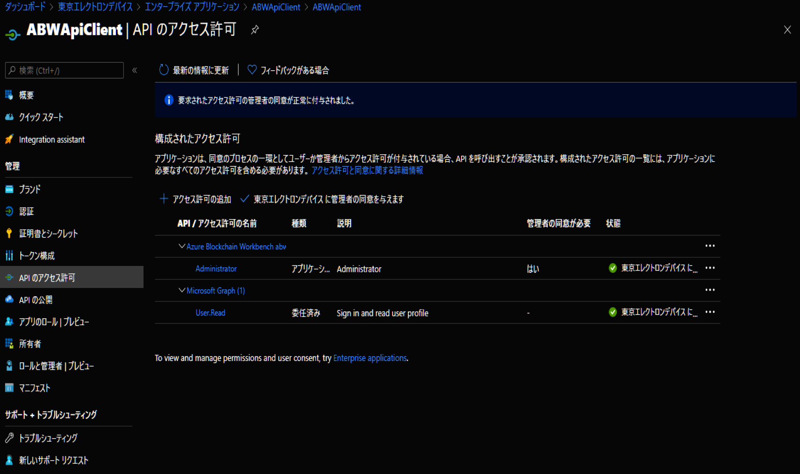The image size is (800, 474).
Task: Go to ダッシュボード in the breadcrumb
Action: pos(25,7)
